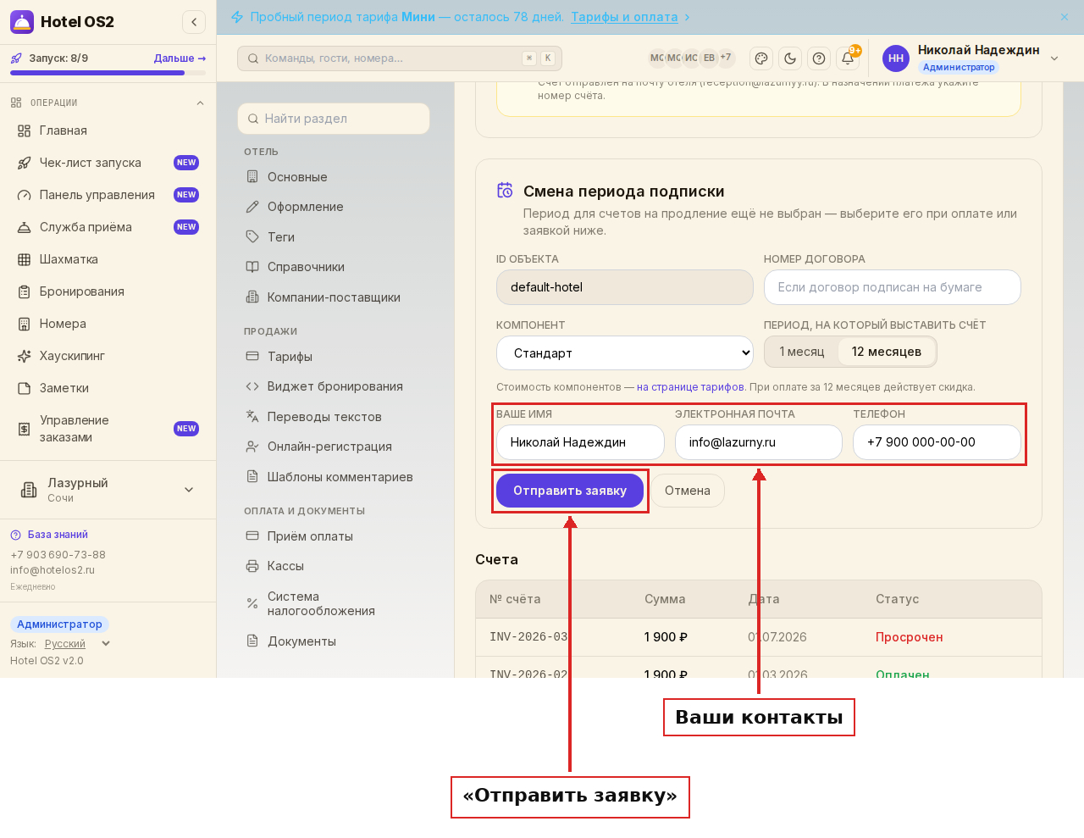The height and width of the screenshot is (838, 1084).
Task: Toggle dark mode with the moon icon
Action: [790, 58]
